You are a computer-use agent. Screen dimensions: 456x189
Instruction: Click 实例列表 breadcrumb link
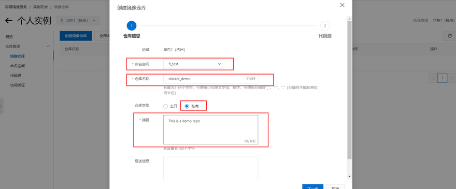click(40, 7)
